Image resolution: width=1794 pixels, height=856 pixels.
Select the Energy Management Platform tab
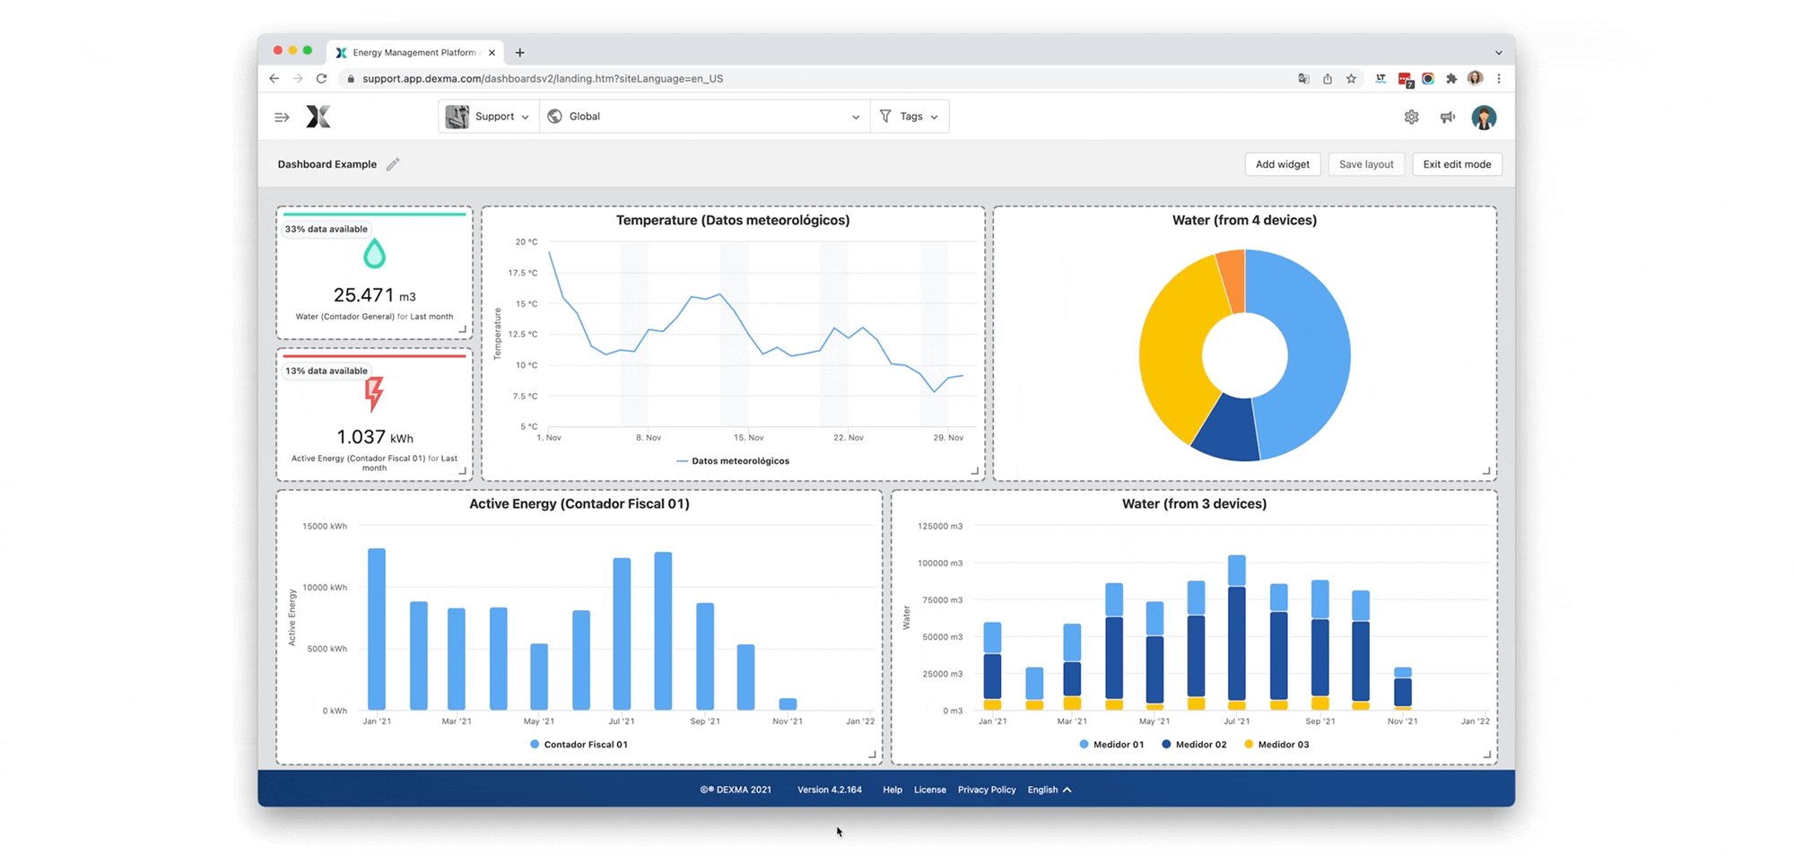tap(414, 53)
